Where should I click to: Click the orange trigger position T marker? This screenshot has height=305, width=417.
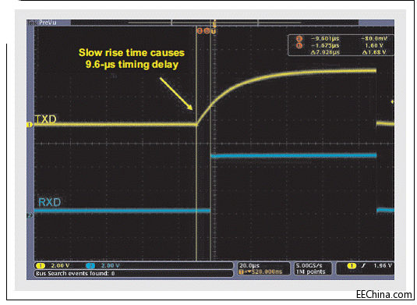tap(214, 31)
